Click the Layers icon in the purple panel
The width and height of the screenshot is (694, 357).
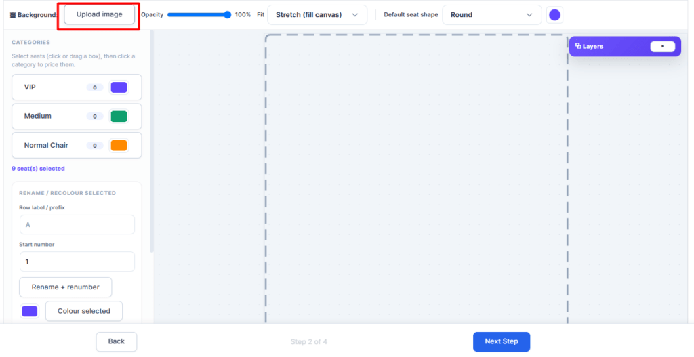[578, 46]
